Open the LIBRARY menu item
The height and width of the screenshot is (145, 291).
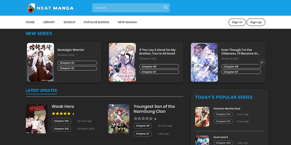[x=49, y=22]
